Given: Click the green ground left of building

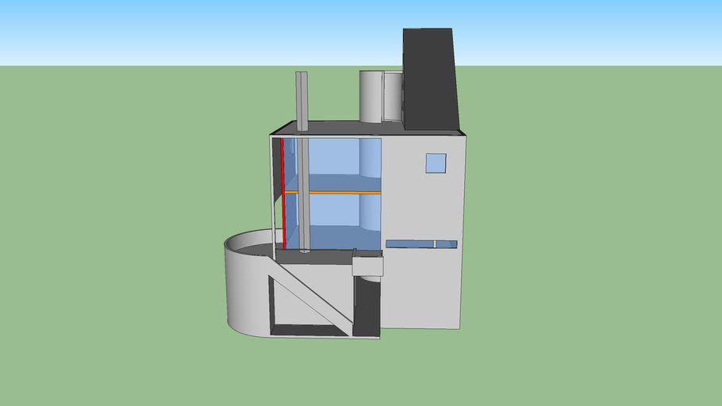Looking at the screenshot, I should tap(119, 238).
